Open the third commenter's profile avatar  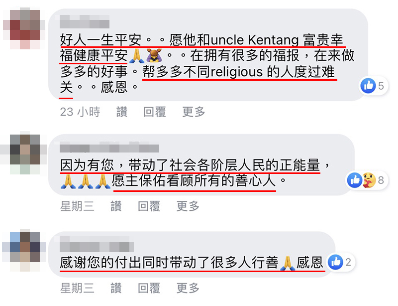point(24,251)
